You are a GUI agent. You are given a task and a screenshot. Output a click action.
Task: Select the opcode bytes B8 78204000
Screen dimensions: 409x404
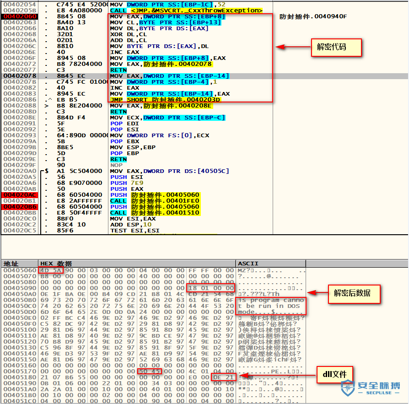(x=80, y=64)
